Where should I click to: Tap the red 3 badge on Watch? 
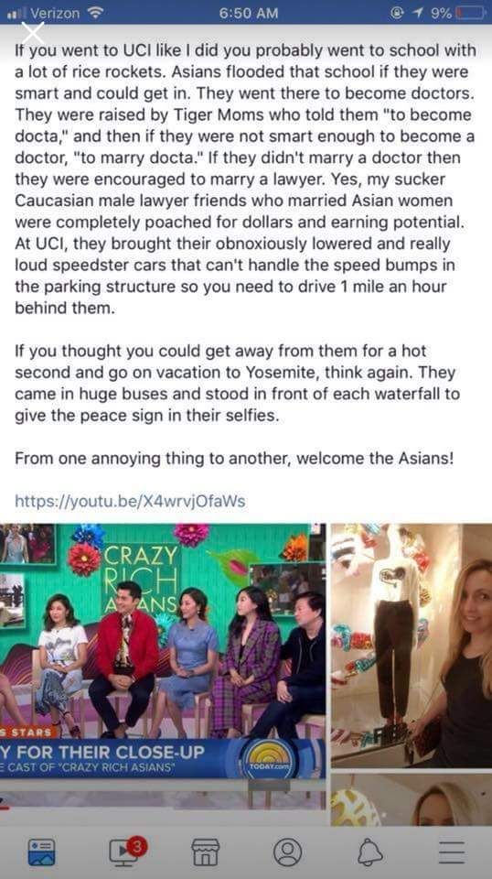click(138, 845)
